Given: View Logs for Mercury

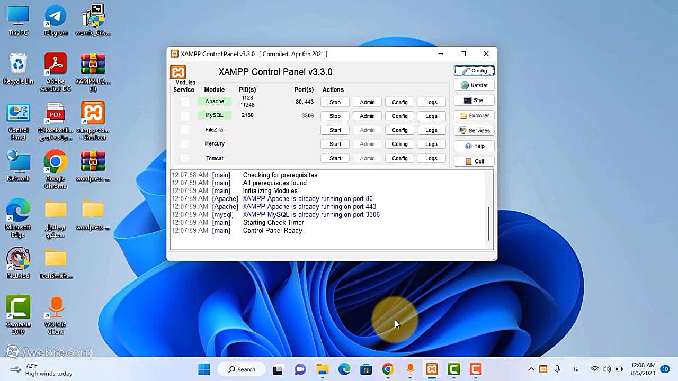Looking at the screenshot, I should pos(431,144).
